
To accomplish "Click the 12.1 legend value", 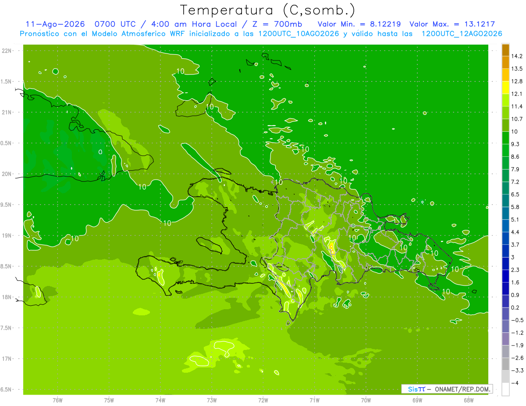I will click(517, 94).
